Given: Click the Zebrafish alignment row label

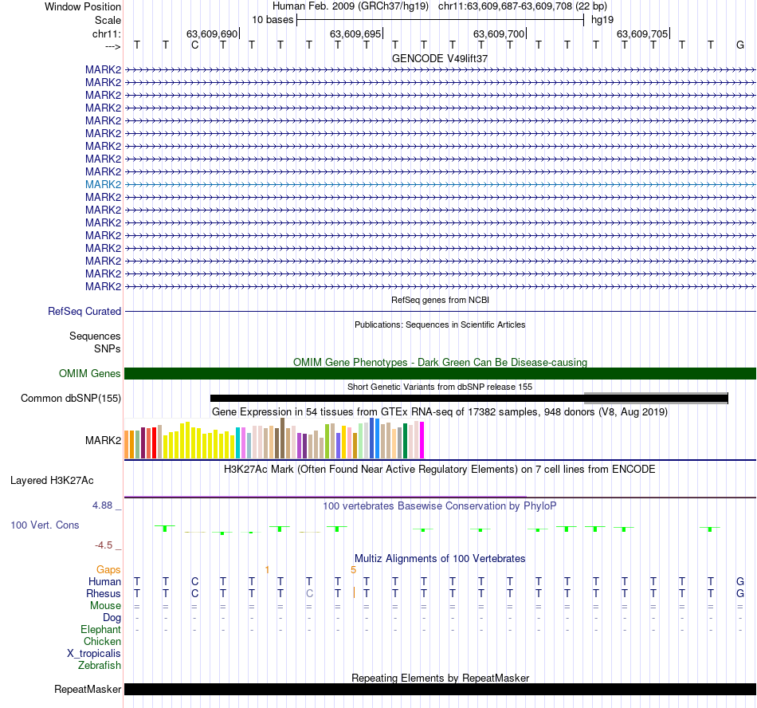Looking at the screenshot, I should pyautogui.click(x=100, y=666).
